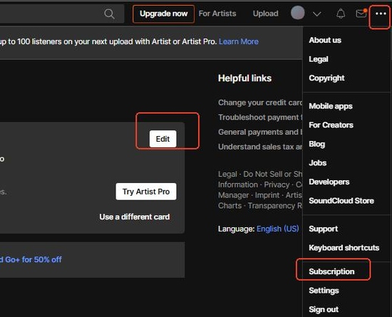Select Legal in the dropdown menu
The height and width of the screenshot is (317, 392).
coord(319,59)
